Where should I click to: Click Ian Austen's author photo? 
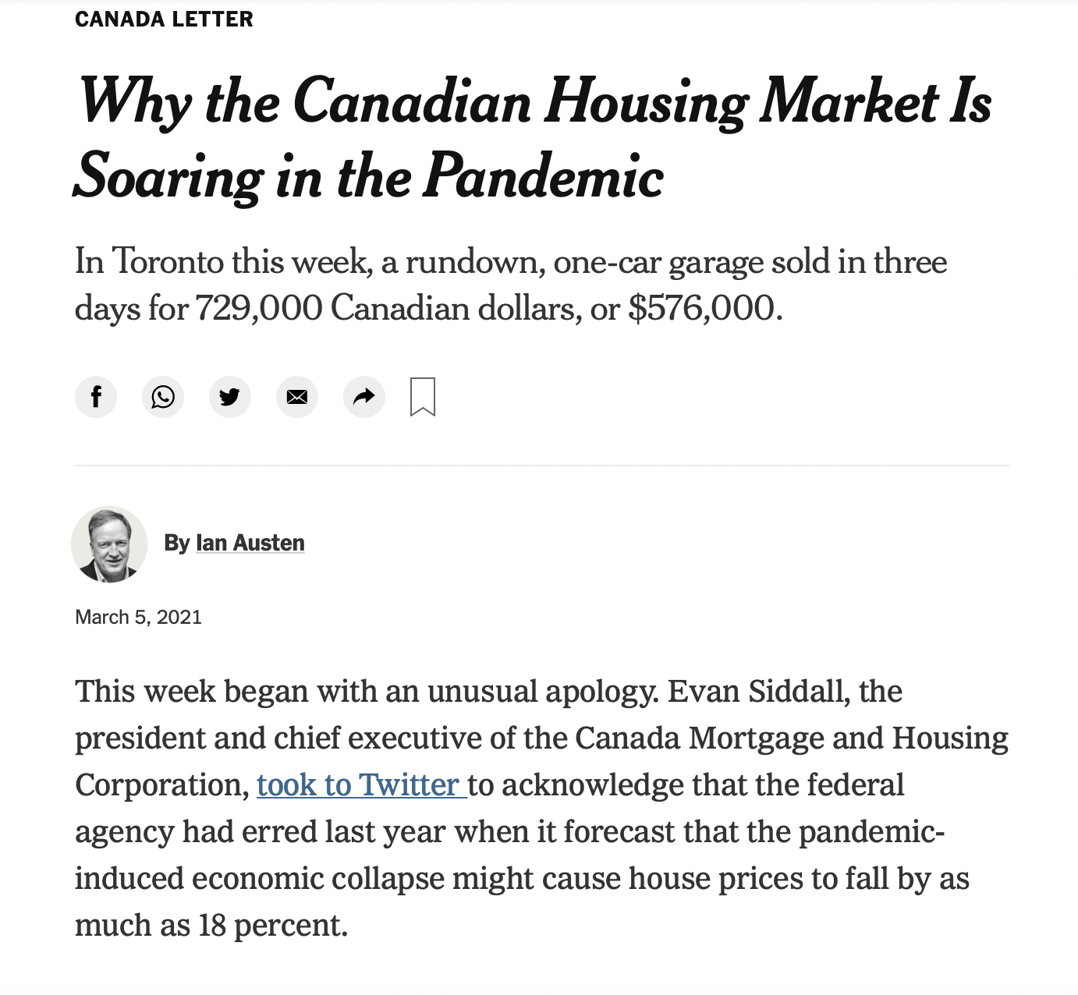(109, 544)
